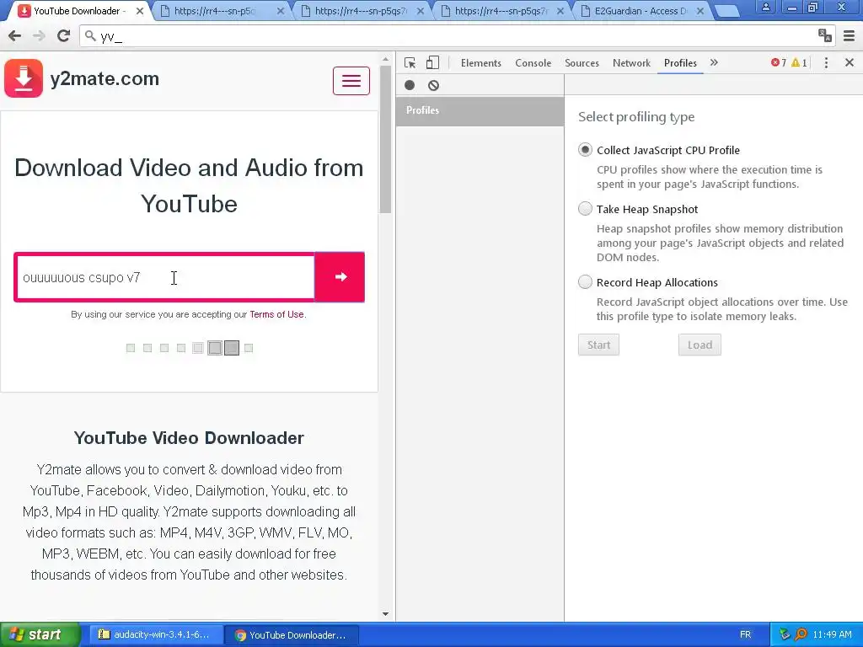Screen dimensions: 863x647
Task: Open the y2mate hamburger menu
Action: point(351,81)
